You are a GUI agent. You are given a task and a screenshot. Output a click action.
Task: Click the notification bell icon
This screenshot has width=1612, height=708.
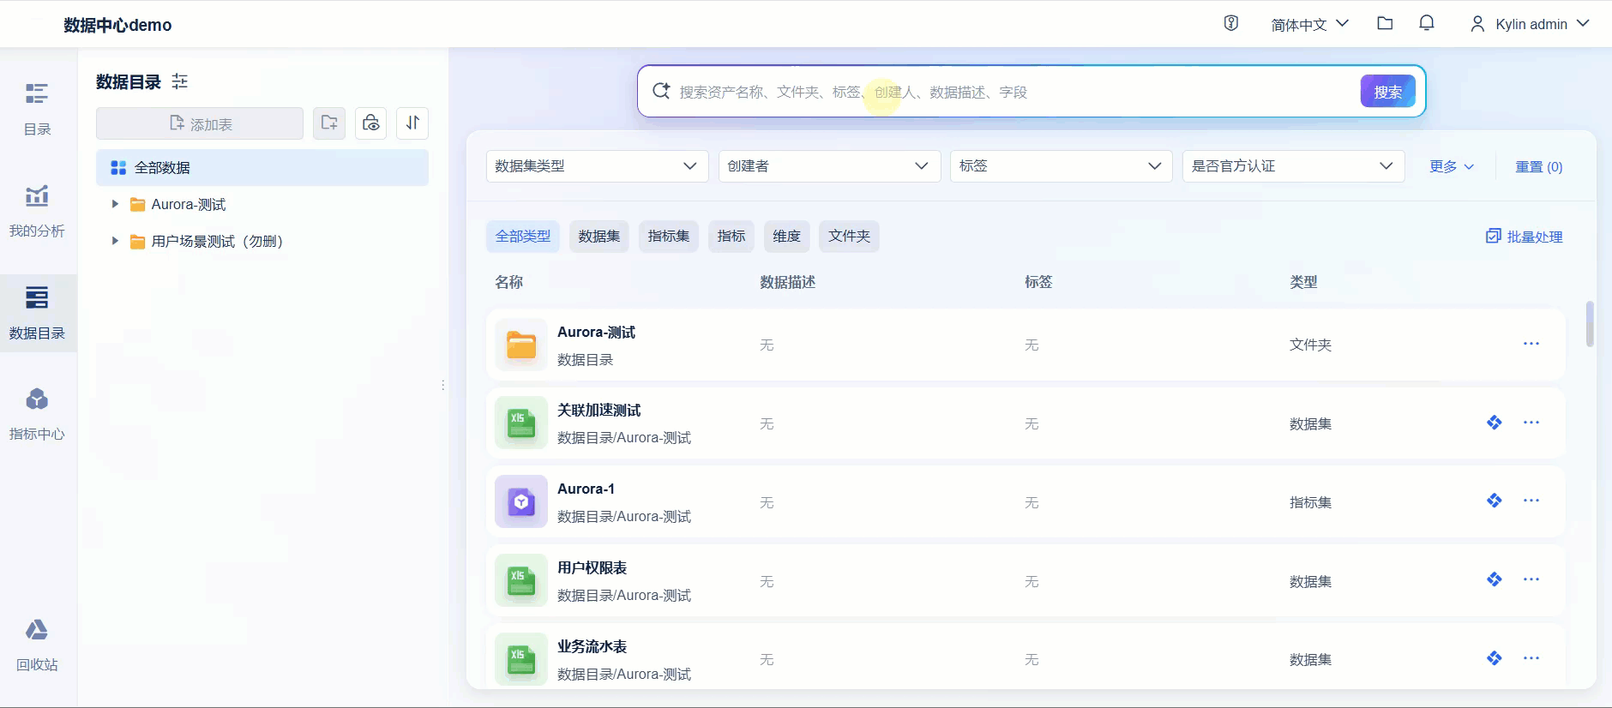(1426, 24)
